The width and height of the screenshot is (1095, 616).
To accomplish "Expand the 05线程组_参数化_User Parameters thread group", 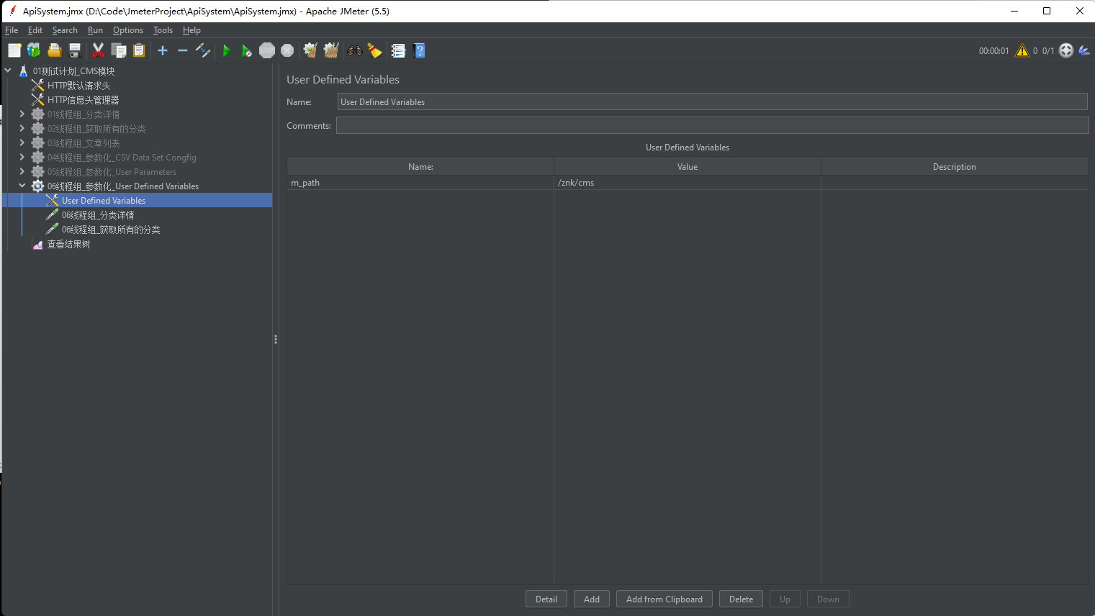I will (x=22, y=171).
